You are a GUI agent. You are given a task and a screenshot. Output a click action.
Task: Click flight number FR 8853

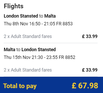tap(64, 24)
